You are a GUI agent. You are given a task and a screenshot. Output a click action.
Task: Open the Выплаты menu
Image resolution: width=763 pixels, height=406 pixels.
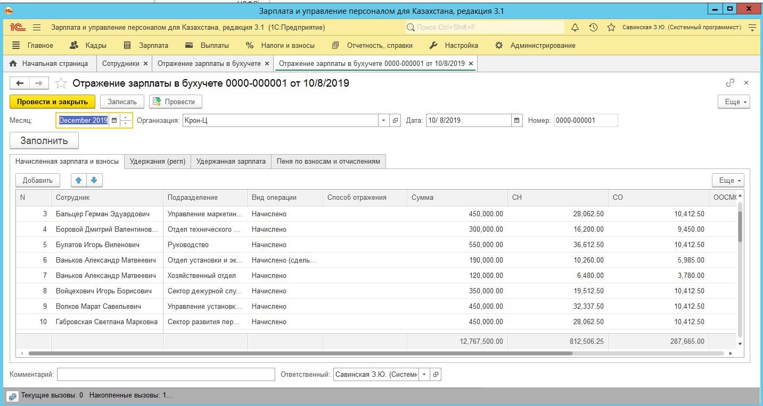207,45
